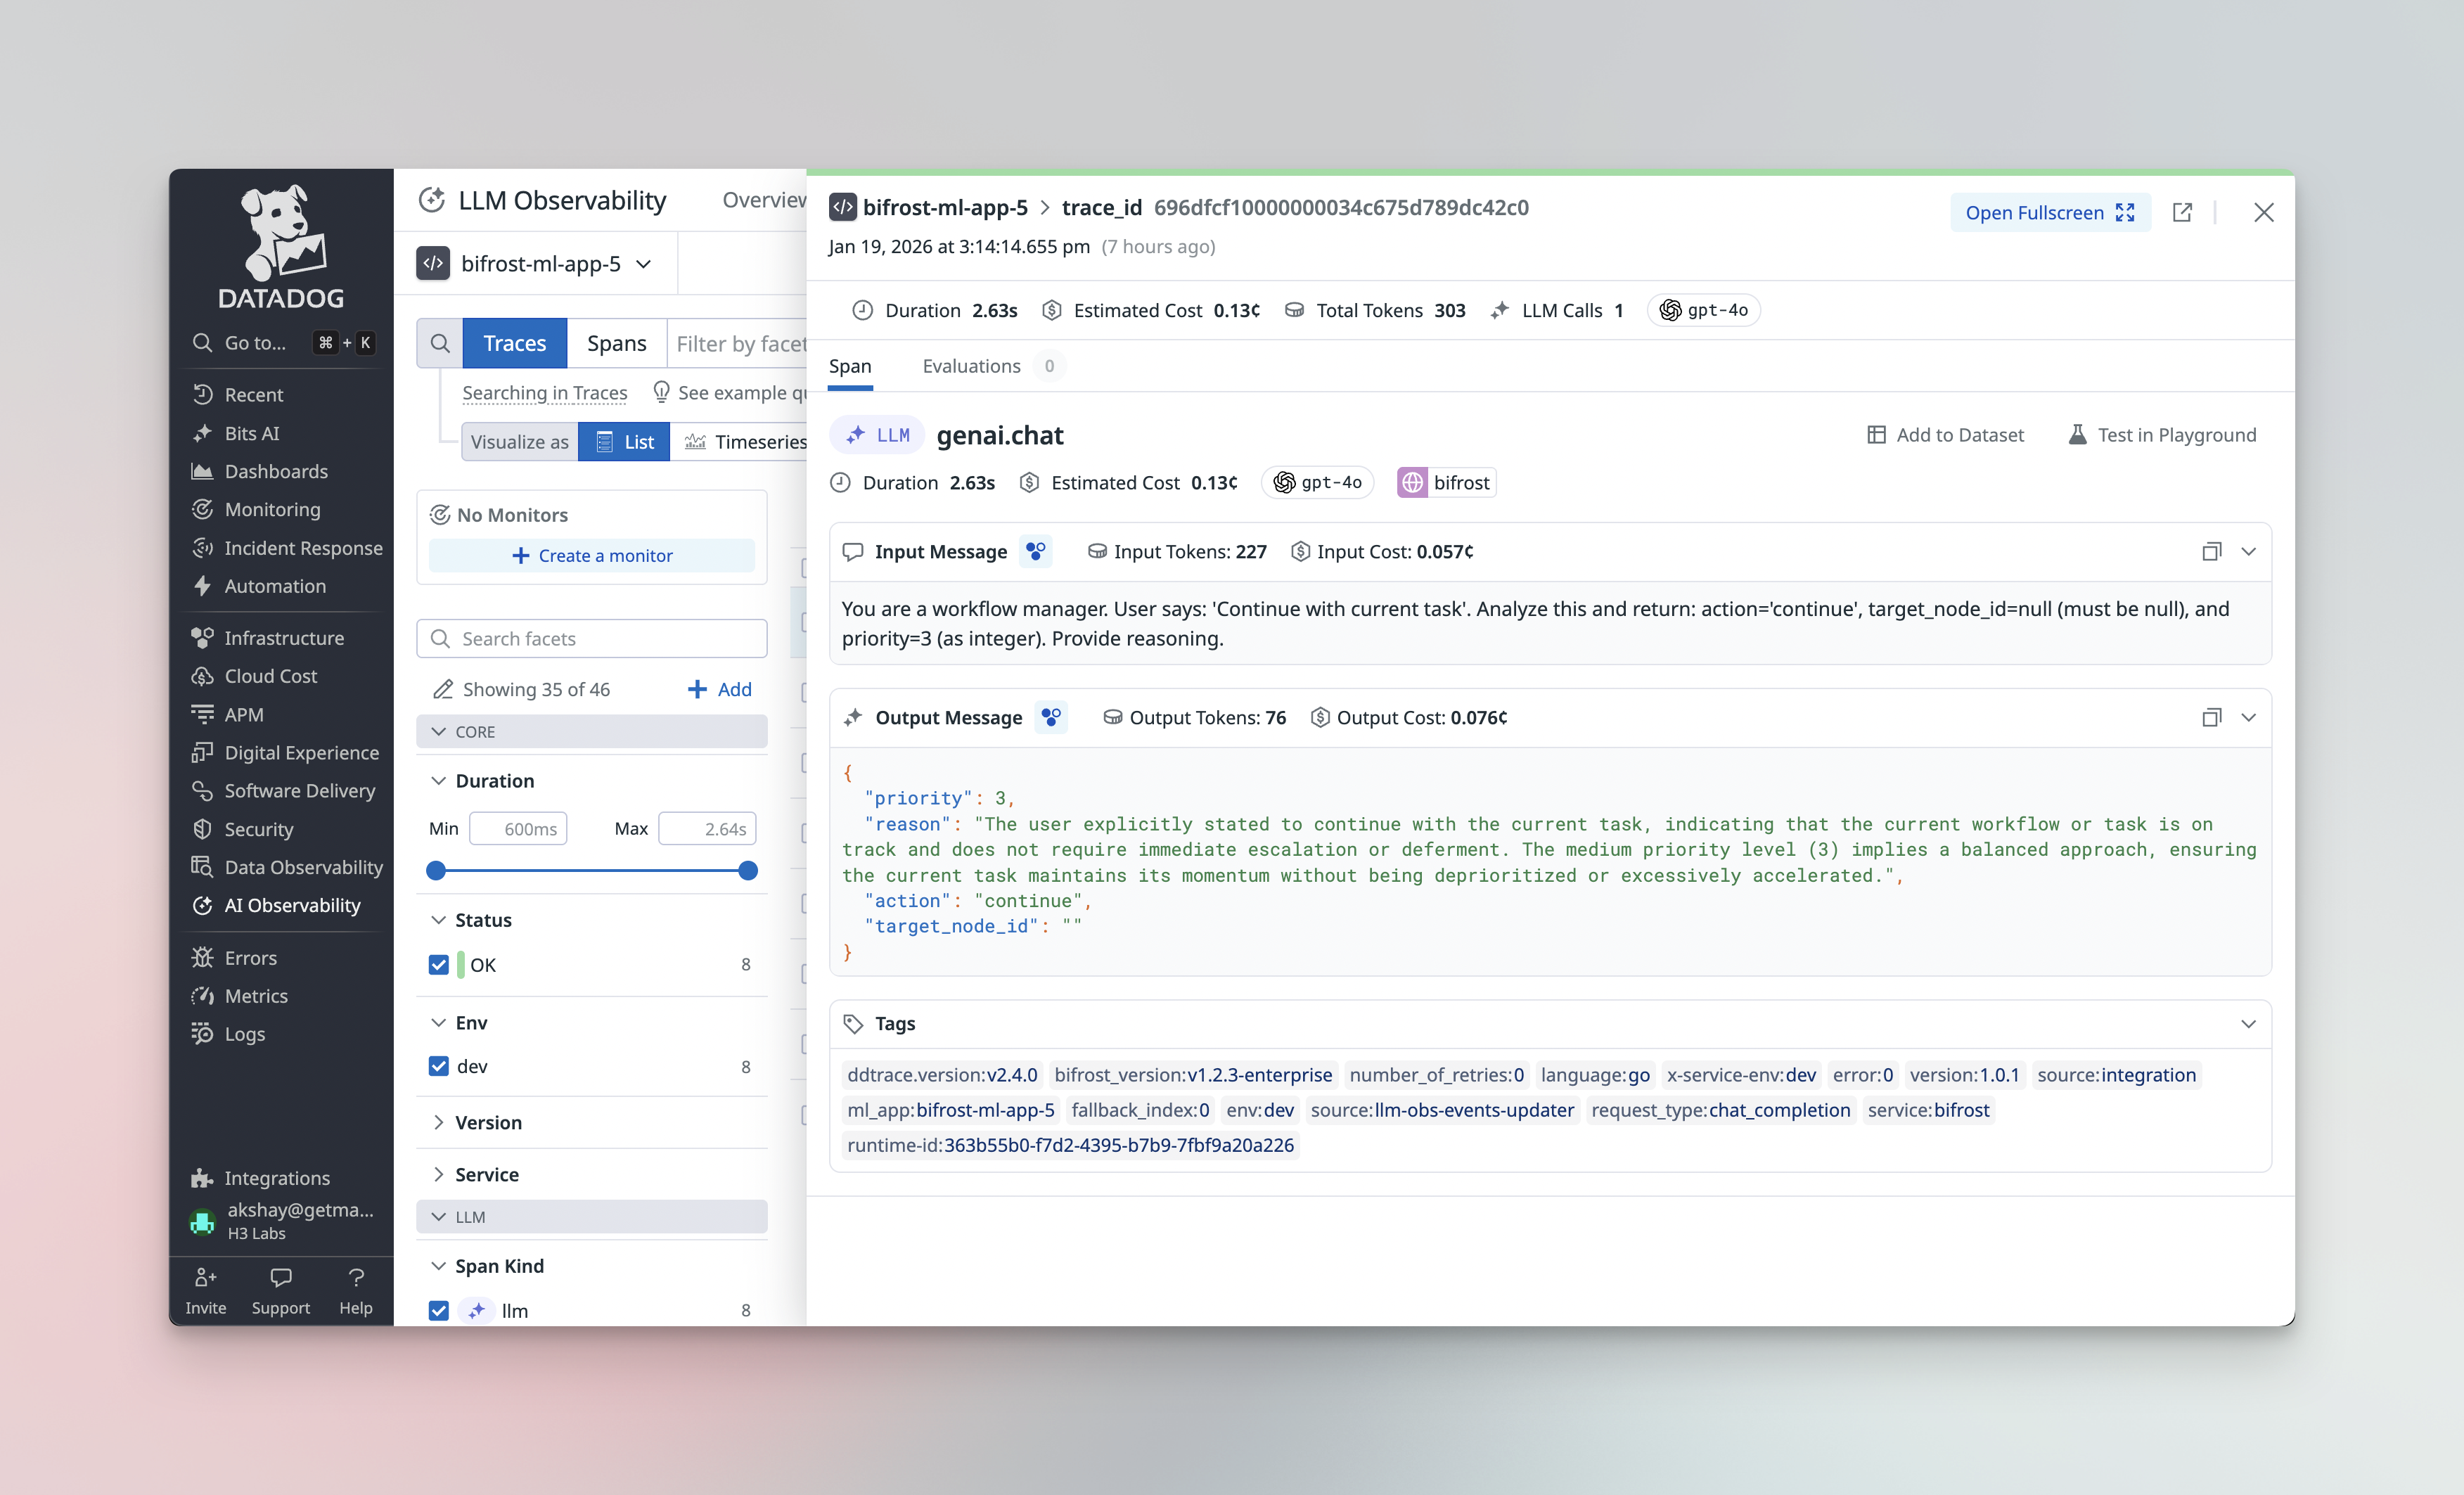The width and height of the screenshot is (2464, 1495).
Task: Click the cluster icon beside Input Message
Action: 1036,551
